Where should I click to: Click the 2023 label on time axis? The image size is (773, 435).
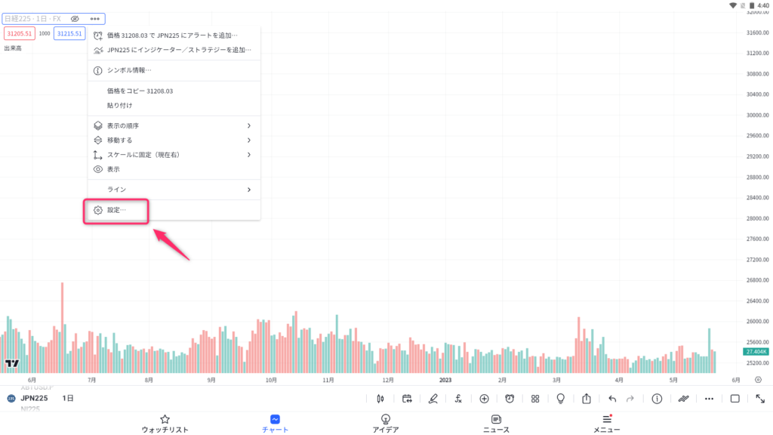click(x=445, y=381)
